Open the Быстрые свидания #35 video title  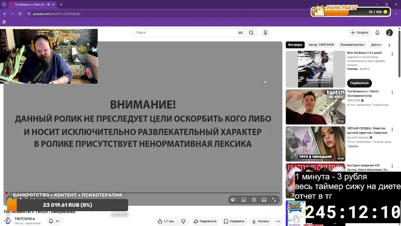pyautogui.click(x=368, y=168)
